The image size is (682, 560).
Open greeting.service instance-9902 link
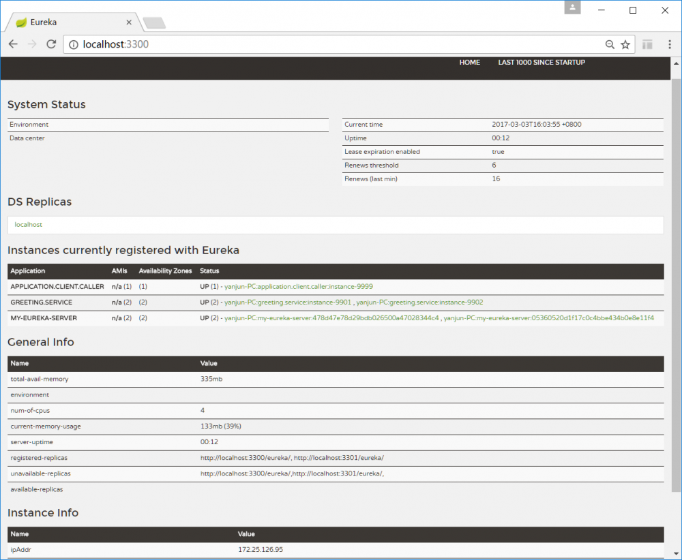click(419, 302)
